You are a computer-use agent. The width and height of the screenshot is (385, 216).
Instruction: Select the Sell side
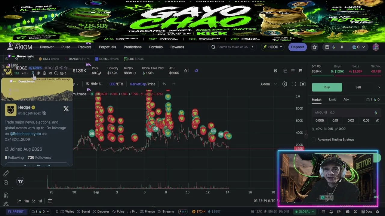point(358,87)
